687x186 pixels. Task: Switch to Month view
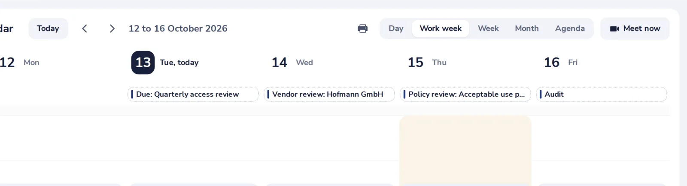pos(527,28)
